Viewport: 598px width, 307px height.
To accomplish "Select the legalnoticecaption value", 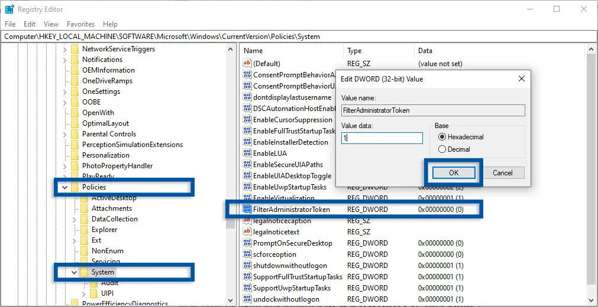I will [x=282, y=221].
